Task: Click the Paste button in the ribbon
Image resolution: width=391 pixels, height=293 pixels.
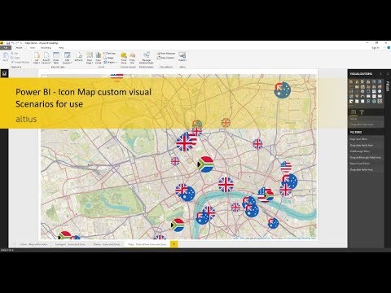Action: [x=5, y=57]
